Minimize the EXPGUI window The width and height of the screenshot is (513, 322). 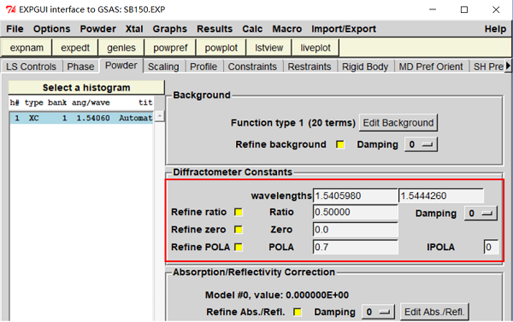tap(433, 9)
